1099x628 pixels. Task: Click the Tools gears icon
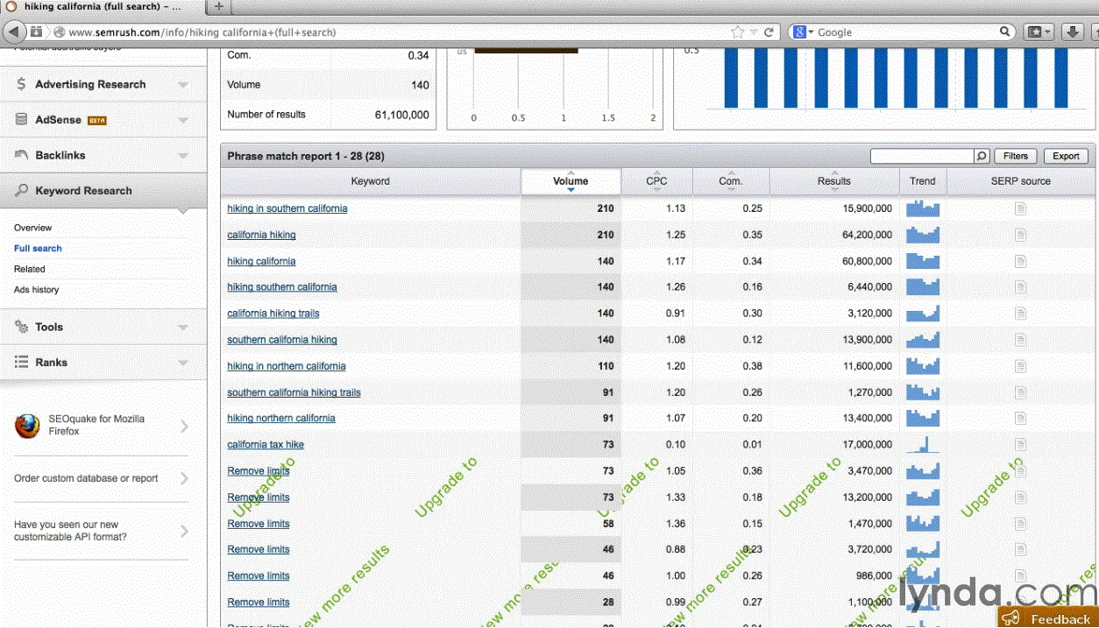coord(22,327)
